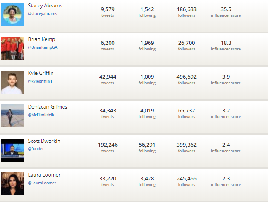269x204 pixels.
Task: Click the 42,944 tweets count
Action: pos(107,77)
